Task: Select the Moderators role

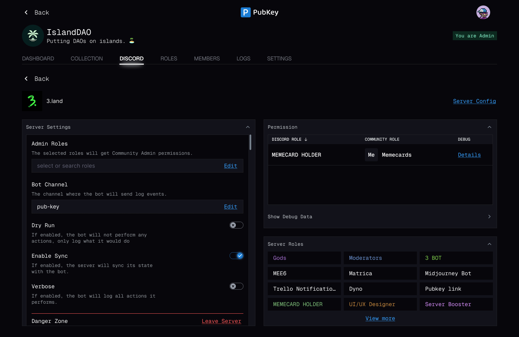Action: click(380, 258)
